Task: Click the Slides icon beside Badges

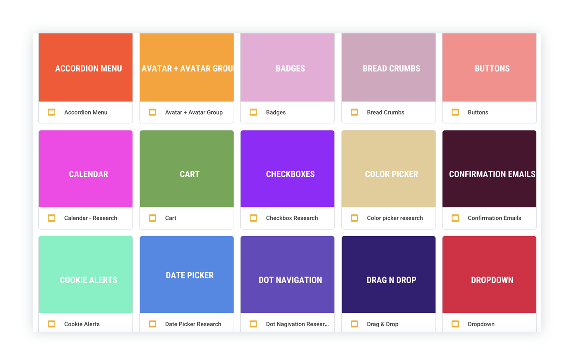Action: coord(253,112)
